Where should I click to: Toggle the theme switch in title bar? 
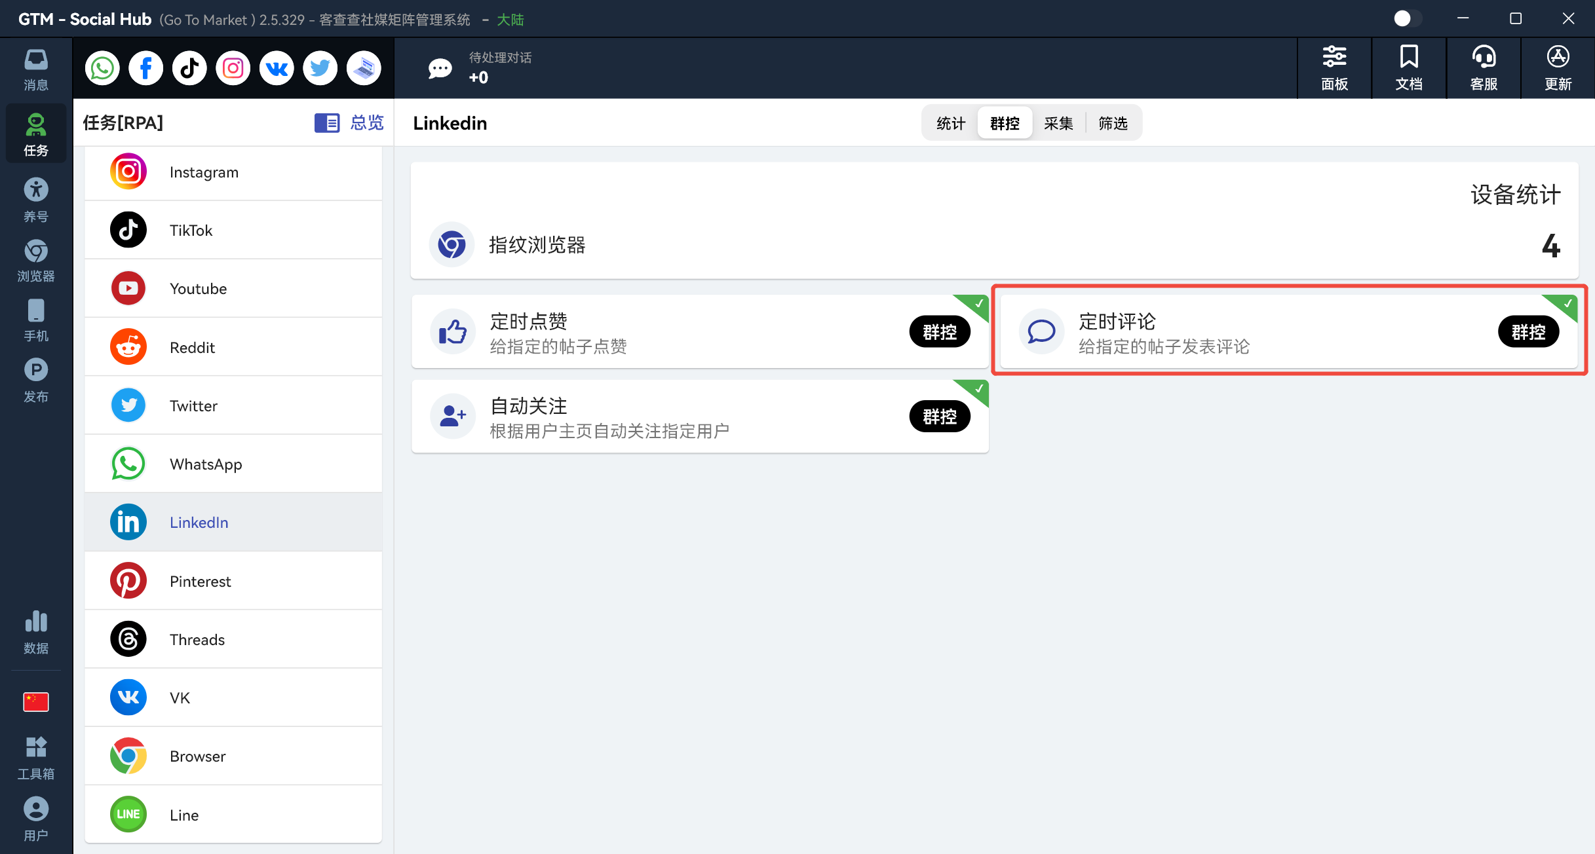1408,18
